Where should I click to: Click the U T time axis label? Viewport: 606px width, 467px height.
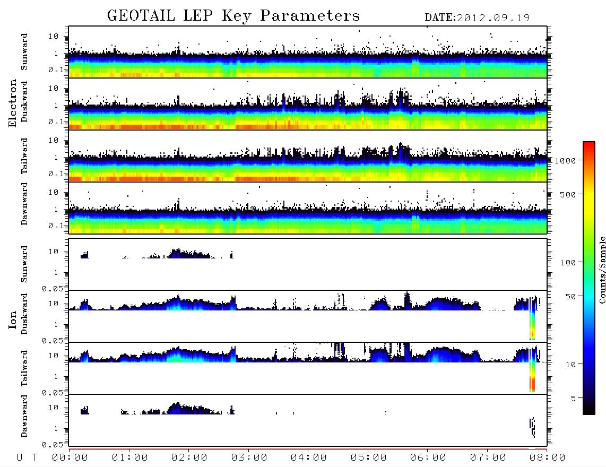coord(27,458)
